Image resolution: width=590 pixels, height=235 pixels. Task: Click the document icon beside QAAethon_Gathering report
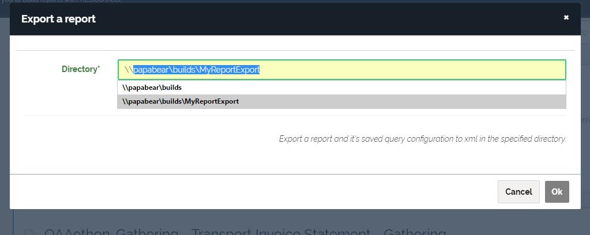[x=29, y=232]
